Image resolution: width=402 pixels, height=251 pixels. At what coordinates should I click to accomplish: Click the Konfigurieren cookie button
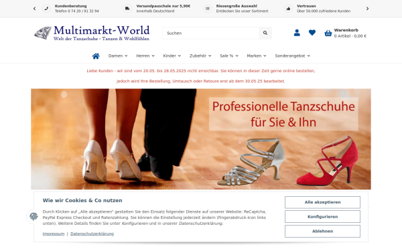point(322,217)
